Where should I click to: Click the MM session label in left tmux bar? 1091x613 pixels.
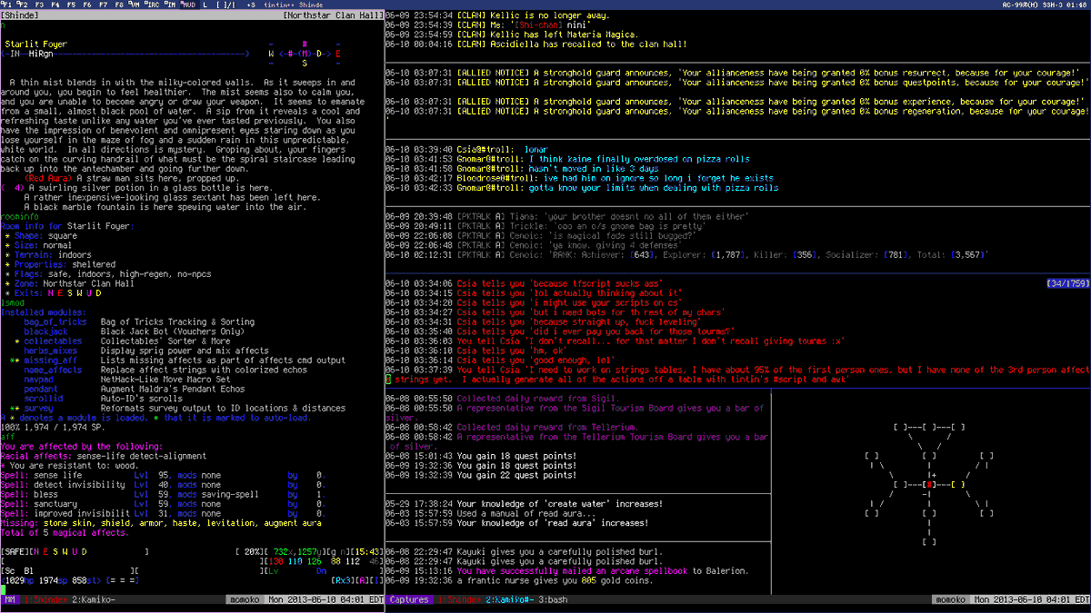point(11,600)
